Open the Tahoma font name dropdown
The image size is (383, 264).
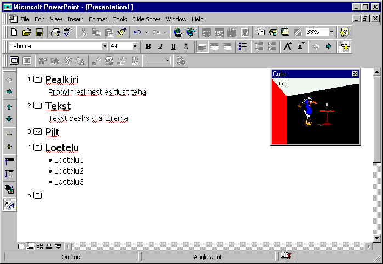(105, 47)
